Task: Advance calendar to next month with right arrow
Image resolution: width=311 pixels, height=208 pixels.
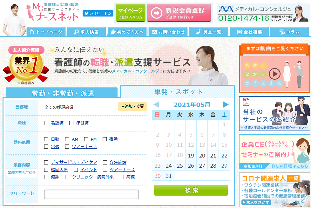Action: (x=226, y=104)
